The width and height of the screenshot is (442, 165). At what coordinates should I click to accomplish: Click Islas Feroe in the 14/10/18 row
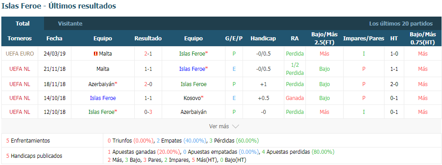[103, 98]
